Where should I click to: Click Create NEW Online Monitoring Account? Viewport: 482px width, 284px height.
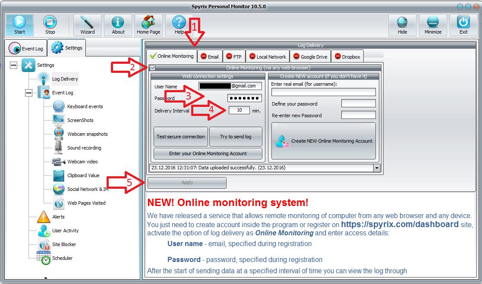point(323,141)
